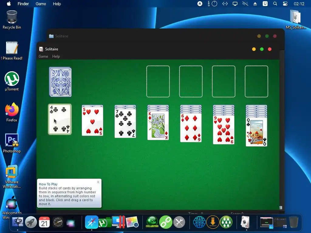Open the Control Center toggles icon

click(285, 4)
